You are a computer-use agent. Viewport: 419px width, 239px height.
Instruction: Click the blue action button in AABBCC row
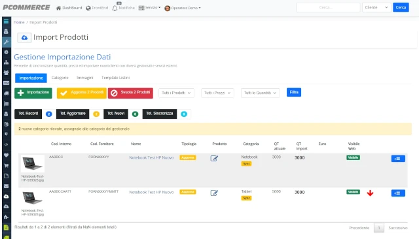(398, 159)
